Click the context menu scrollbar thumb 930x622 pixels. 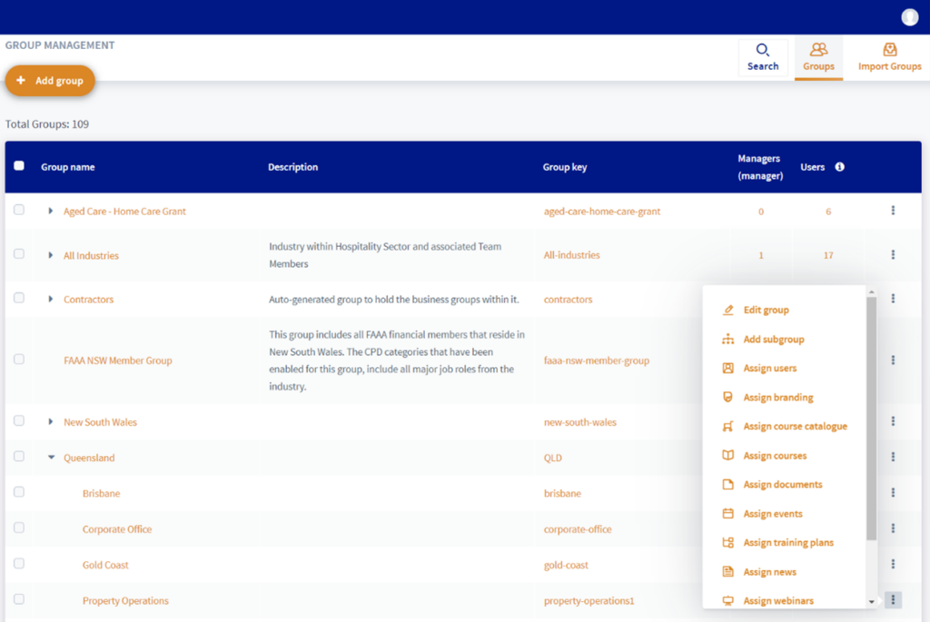(x=871, y=419)
